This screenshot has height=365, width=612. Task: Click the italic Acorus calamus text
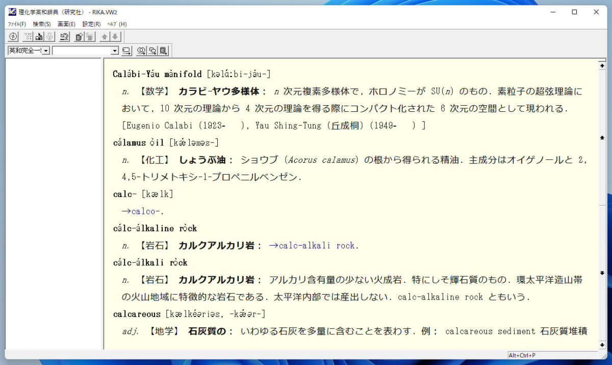pos(321,160)
